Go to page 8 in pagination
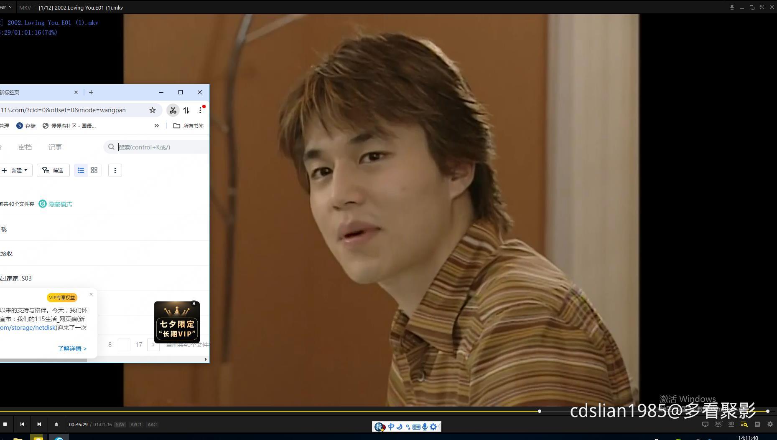777x440 pixels. coord(110,345)
